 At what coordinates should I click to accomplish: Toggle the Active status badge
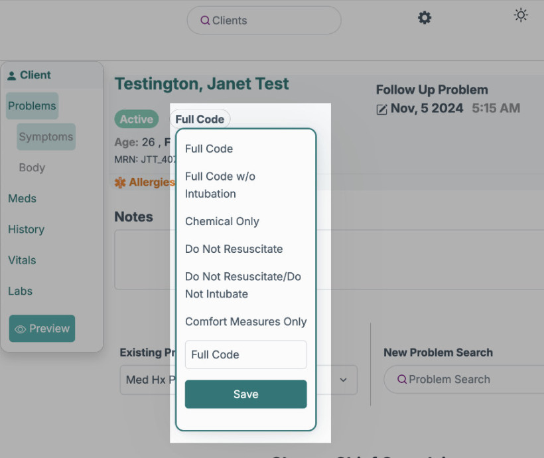click(136, 119)
